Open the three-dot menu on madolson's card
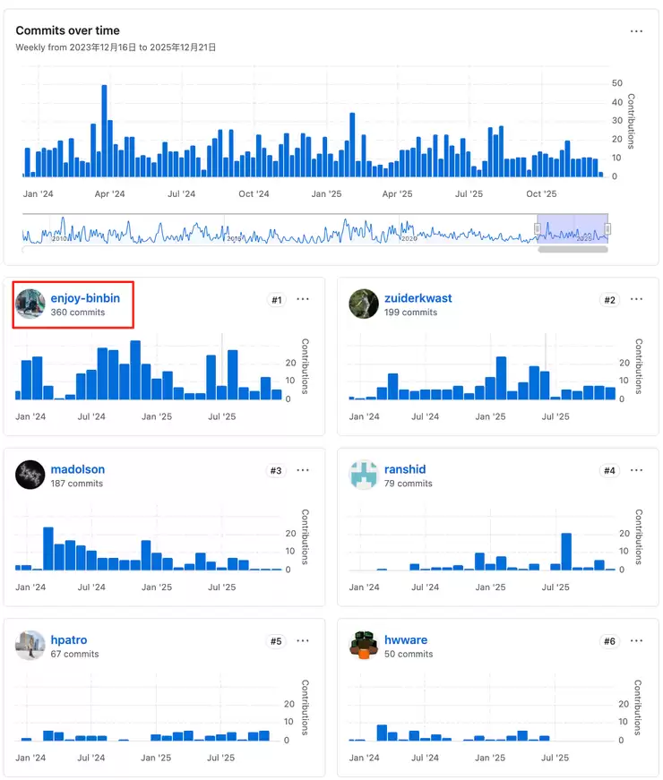This screenshot has height=780, width=663. pyautogui.click(x=303, y=470)
